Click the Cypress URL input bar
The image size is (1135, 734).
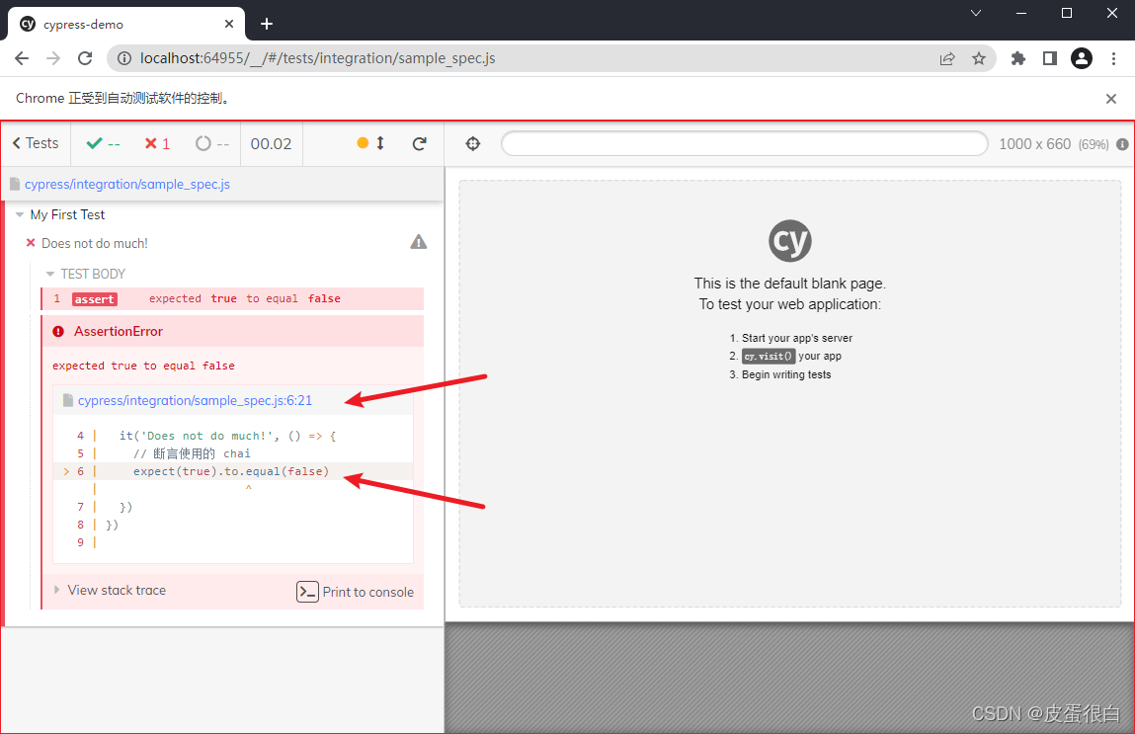pos(744,143)
